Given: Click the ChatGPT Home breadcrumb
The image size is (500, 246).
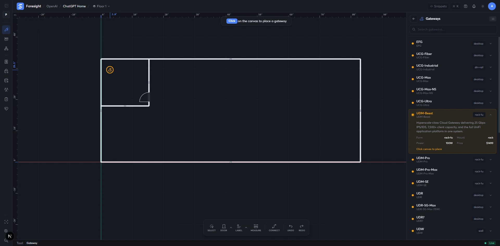Looking at the screenshot, I should [74, 6].
